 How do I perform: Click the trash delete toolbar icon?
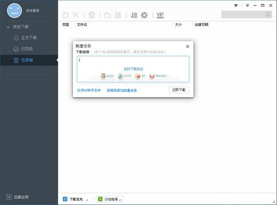pyautogui.click(x=92, y=15)
